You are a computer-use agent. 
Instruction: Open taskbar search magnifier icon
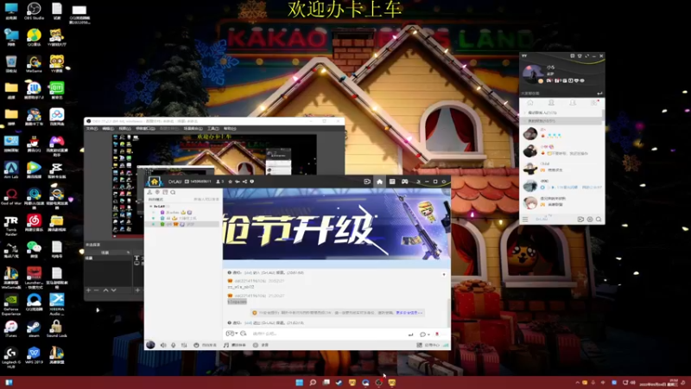(x=313, y=382)
